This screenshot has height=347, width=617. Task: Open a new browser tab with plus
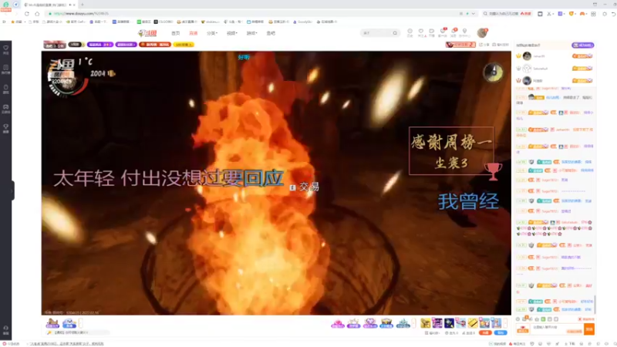coord(83,5)
